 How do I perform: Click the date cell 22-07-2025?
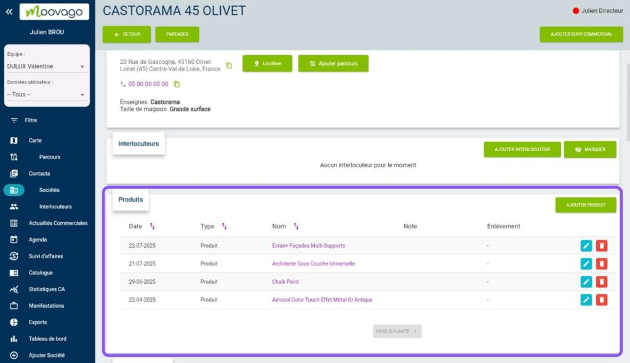tap(142, 246)
